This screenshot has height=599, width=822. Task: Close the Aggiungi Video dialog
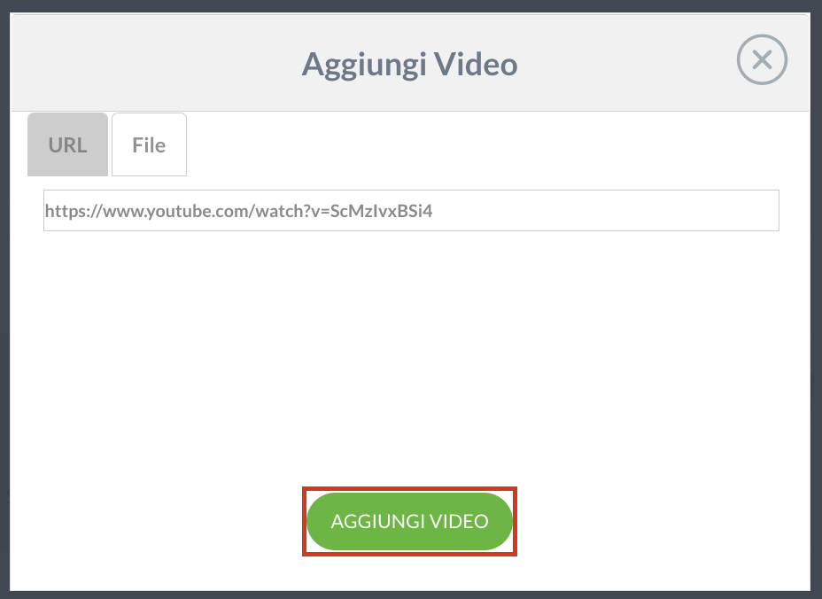coord(762,59)
